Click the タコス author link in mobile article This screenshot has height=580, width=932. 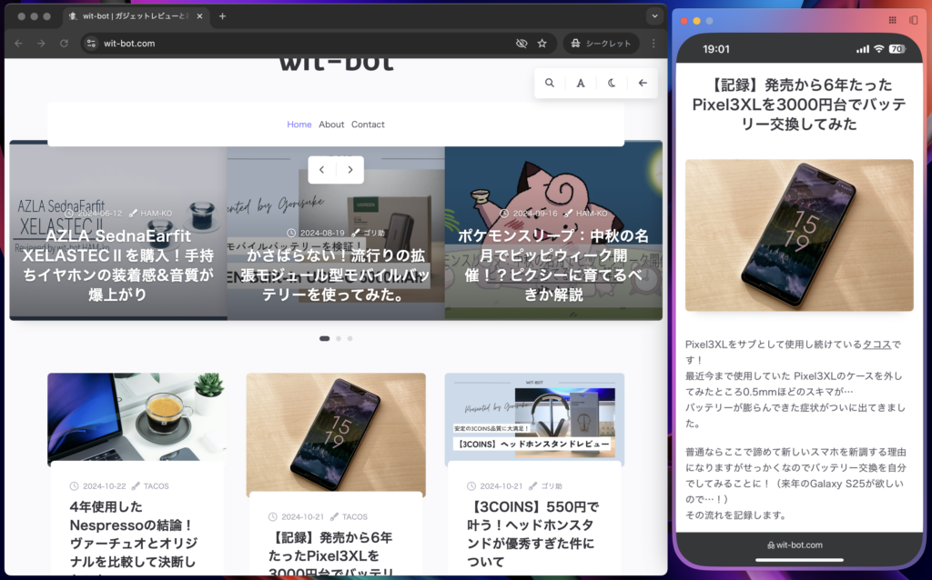876,345
